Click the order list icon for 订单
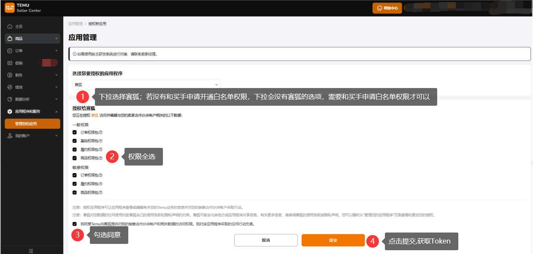The height and width of the screenshot is (254, 533). coord(10,51)
